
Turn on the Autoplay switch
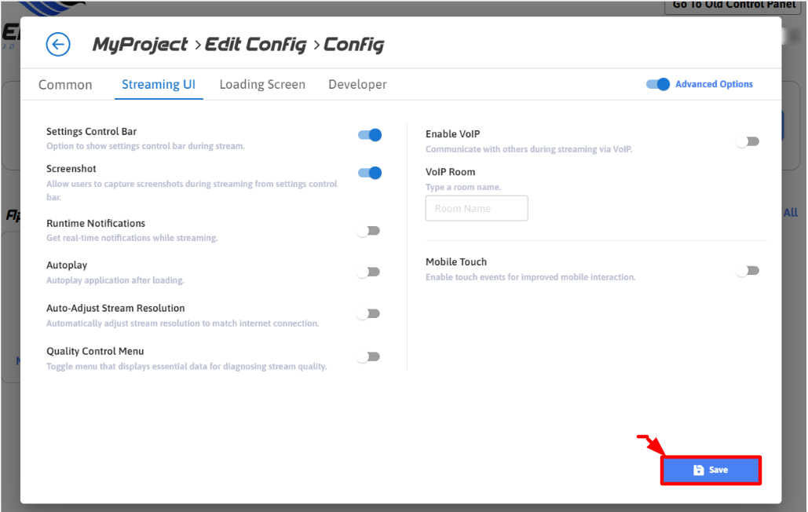[368, 272]
